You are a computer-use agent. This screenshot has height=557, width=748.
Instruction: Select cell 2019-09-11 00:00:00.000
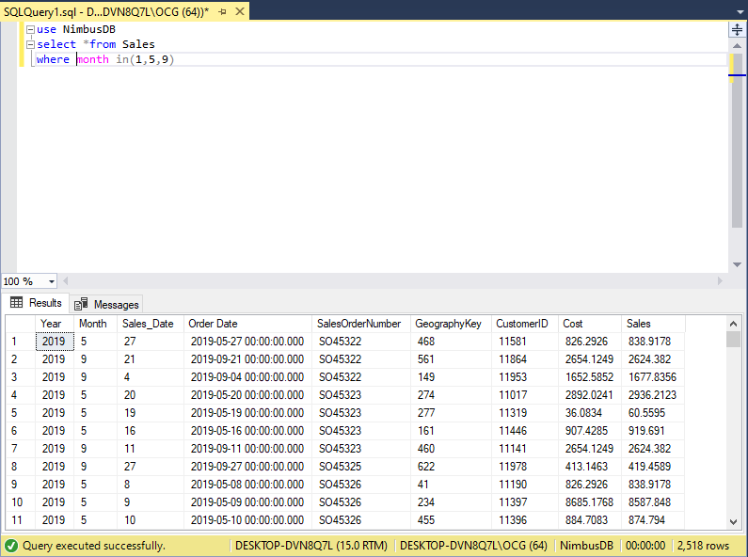coord(247,449)
